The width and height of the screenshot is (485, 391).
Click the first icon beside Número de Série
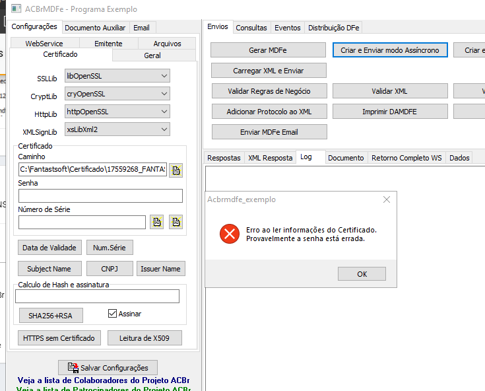pyautogui.click(x=157, y=222)
